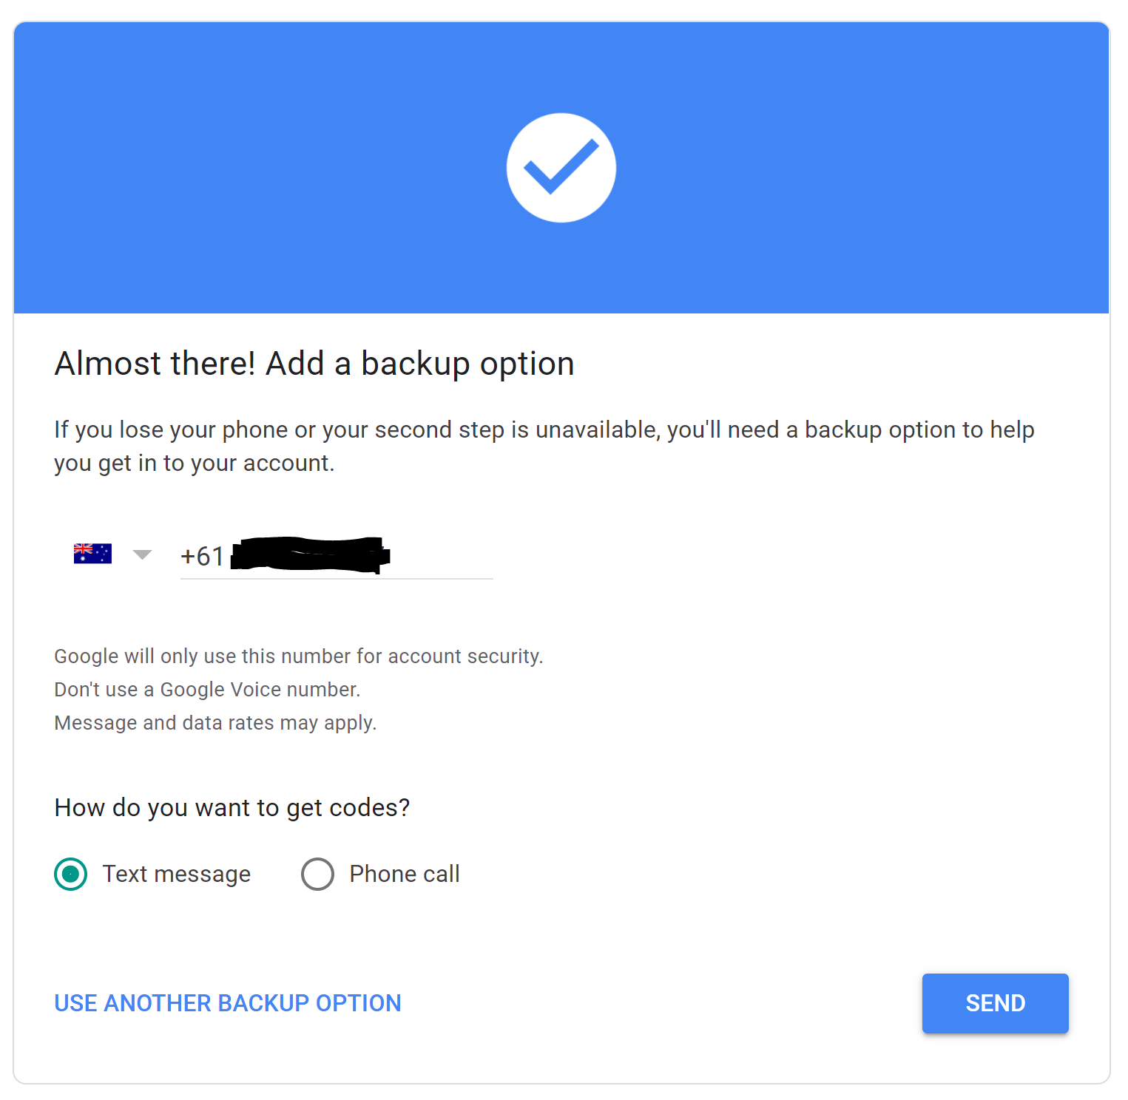Click the 'Almost there! Add a backup option' heading
Image resolution: width=1128 pixels, height=1100 pixels.
pos(314,364)
